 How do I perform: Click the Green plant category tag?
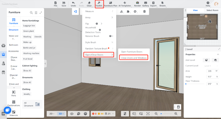29,31
